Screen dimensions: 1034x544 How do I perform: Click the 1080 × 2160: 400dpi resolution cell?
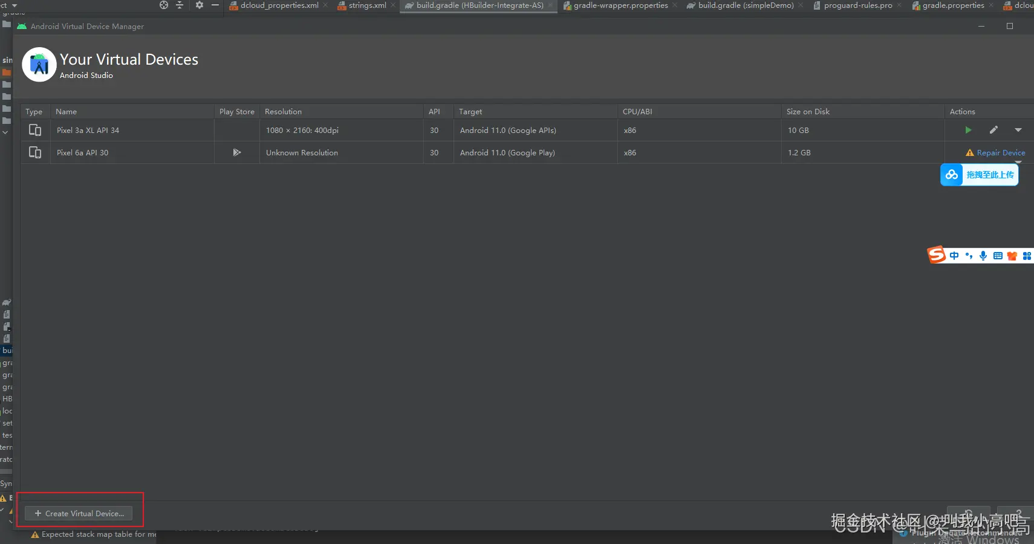point(342,130)
